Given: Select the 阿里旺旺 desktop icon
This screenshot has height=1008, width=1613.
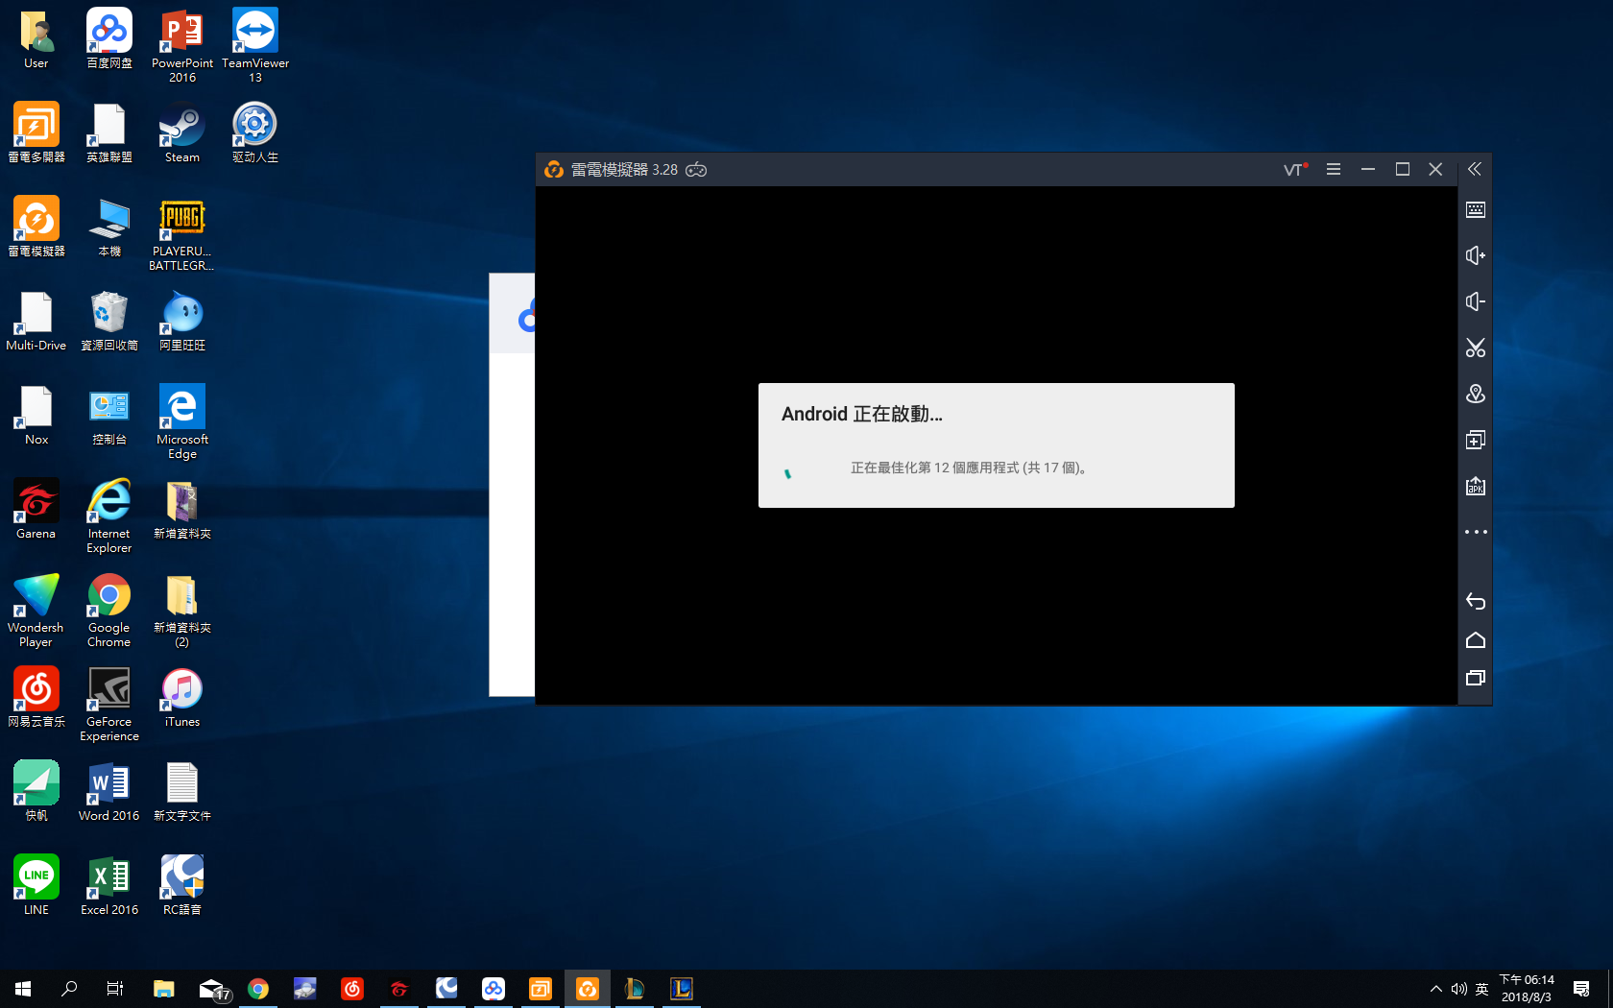Looking at the screenshot, I should pyautogui.click(x=182, y=321).
